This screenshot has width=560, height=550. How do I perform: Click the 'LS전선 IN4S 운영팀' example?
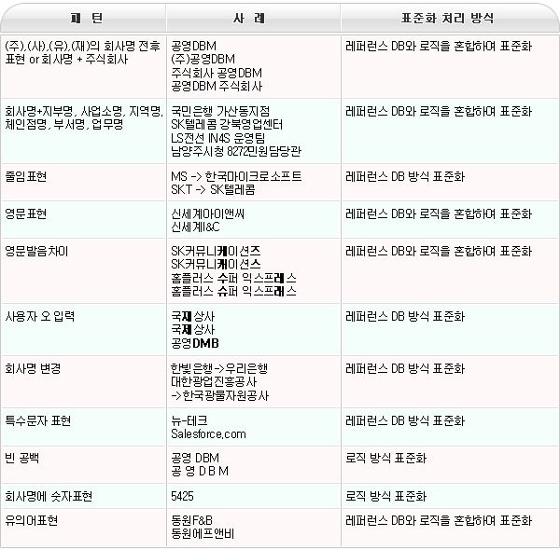(x=217, y=138)
